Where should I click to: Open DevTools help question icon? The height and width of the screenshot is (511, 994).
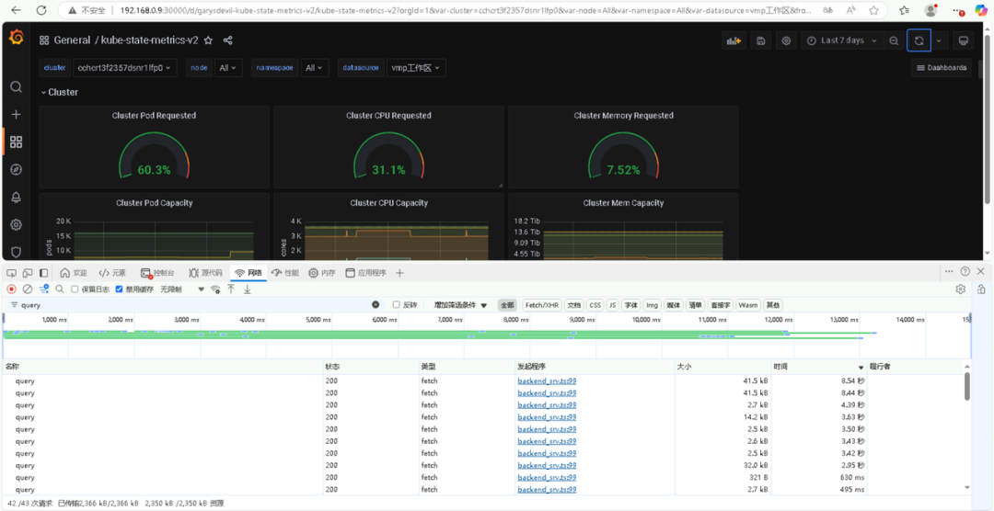pyautogui.click(x=965, y=271)
